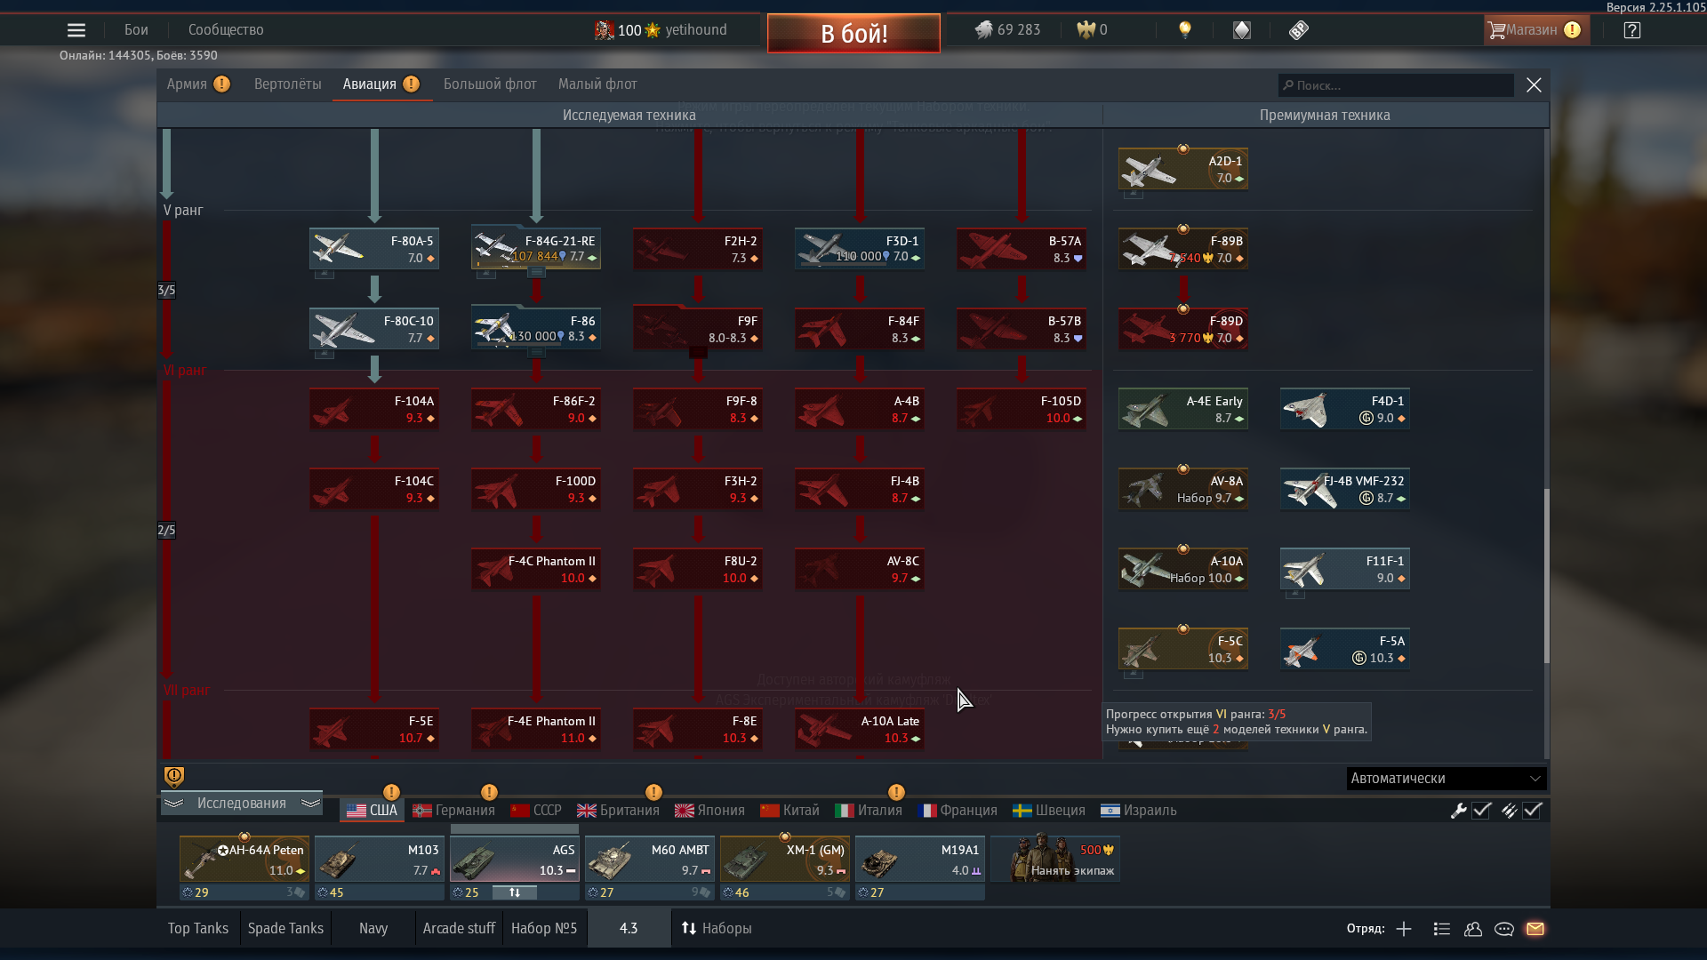The width and height of the screenshot is (1707, 960).
Task: Select the AH-64A Peten crew slot
Action: click(x=244, y=859)
